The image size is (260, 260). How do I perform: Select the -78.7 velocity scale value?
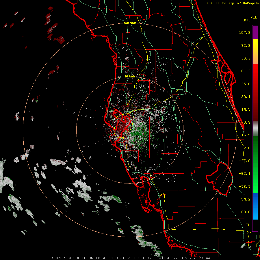pos(245,187)
